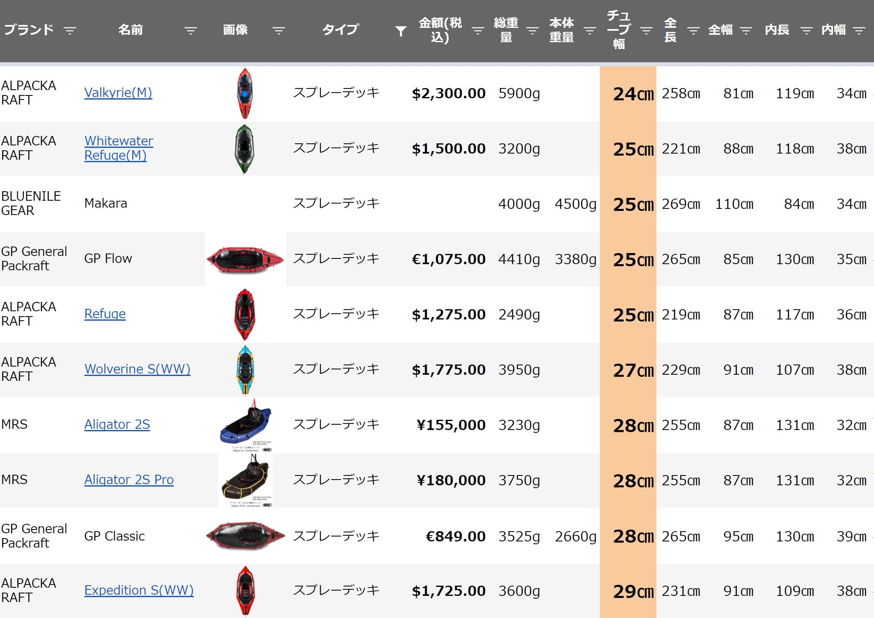Click the Aligator 2S Pro black packraft image
Screen dimensions: 874x618
coord(245,480)
